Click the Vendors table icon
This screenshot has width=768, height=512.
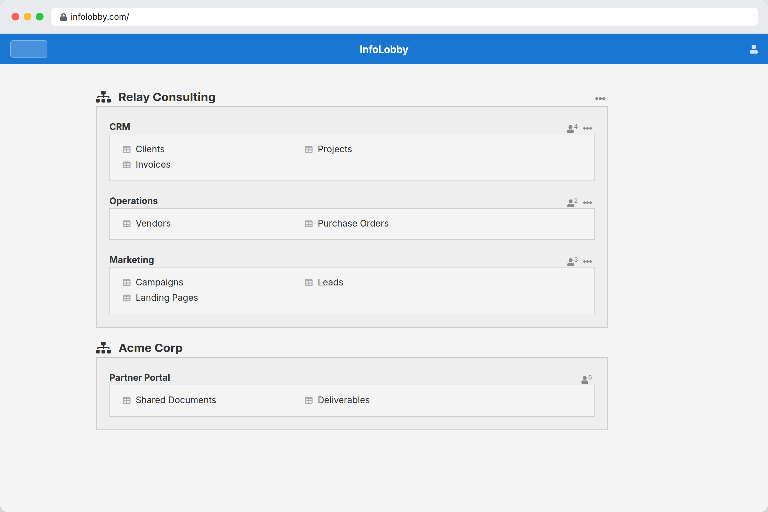click(127, 224)
